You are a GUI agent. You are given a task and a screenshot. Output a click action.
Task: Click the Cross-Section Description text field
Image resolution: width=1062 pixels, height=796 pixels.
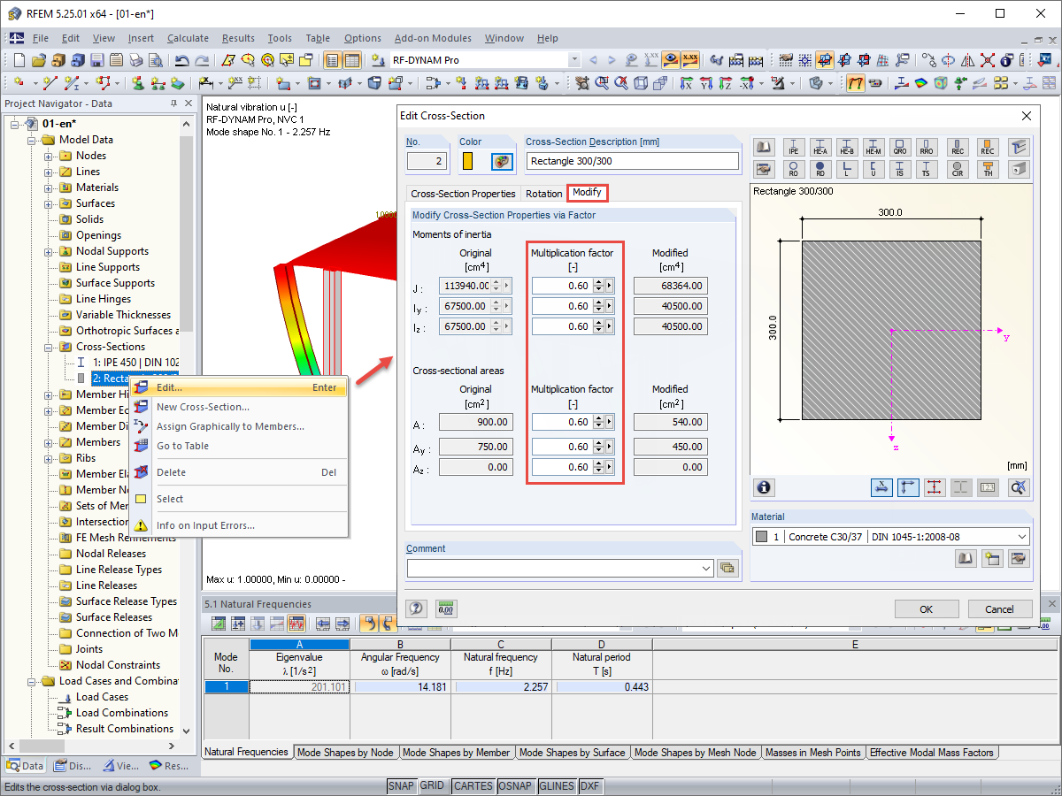[x=633, y=161]
